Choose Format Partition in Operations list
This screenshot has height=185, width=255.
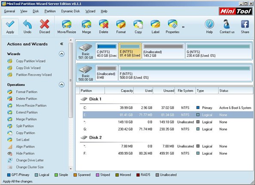[22, 92]
